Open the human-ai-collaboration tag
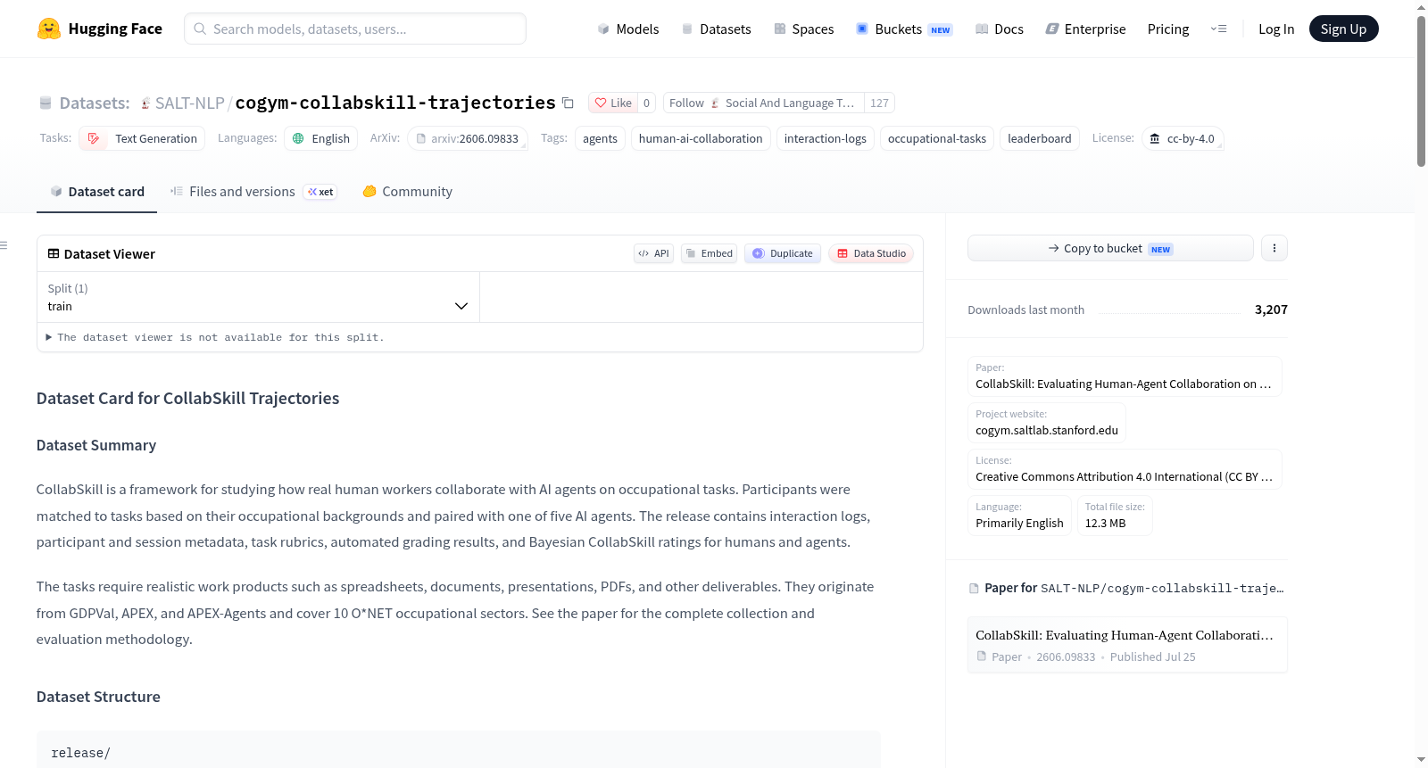Image resolution: width=1428 pixels, height=768 pixels. click(x=701, y=138)
